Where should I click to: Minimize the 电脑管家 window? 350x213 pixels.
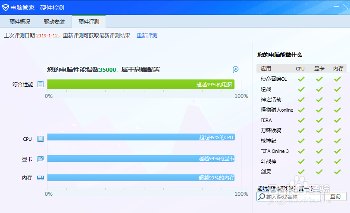point(336,7)
